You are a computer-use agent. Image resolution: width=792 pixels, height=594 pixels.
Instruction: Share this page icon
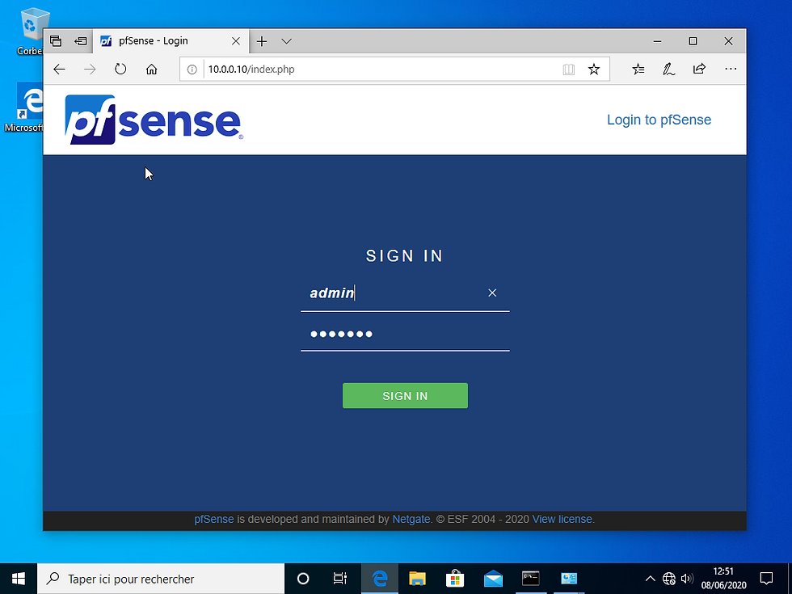pos(699,70)
